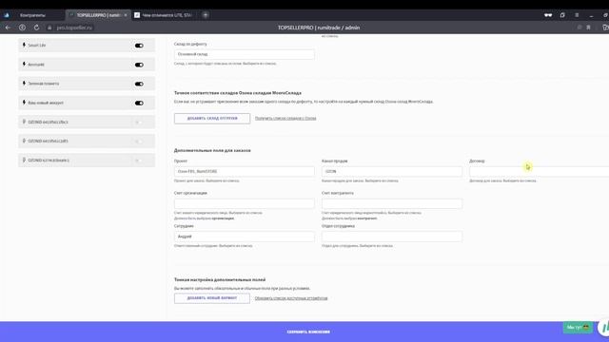Click lightning icon of Зеленая планета account

click(x=24, y=84)
